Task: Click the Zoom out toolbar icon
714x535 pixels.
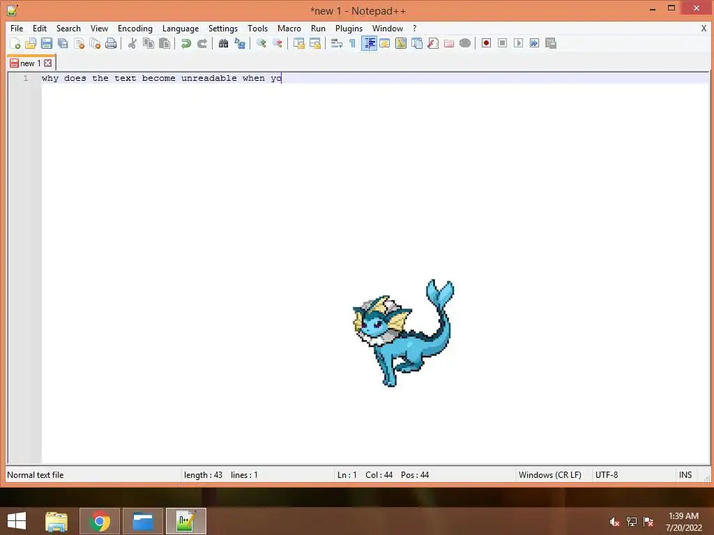Action: (278, 43)
